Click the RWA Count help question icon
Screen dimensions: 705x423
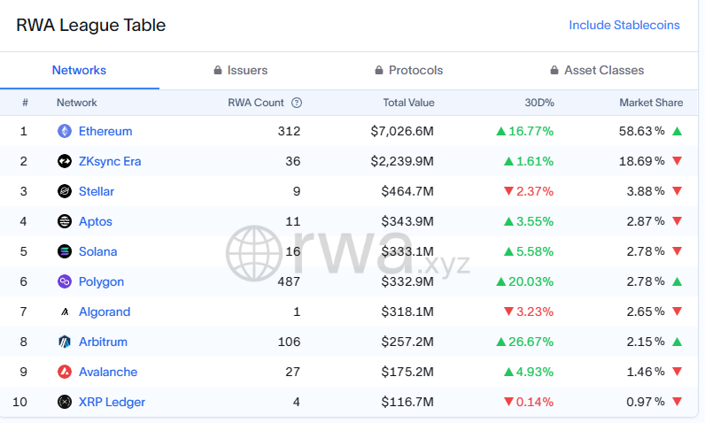click(297, 103)
